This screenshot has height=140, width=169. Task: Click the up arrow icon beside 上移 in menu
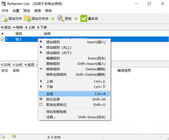[x=41, y=81]
